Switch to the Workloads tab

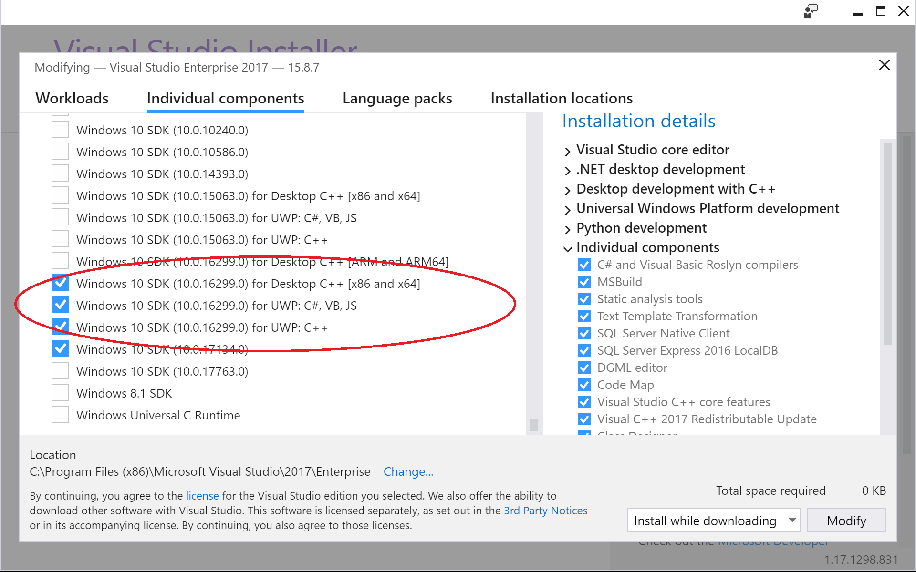[73, 98]
